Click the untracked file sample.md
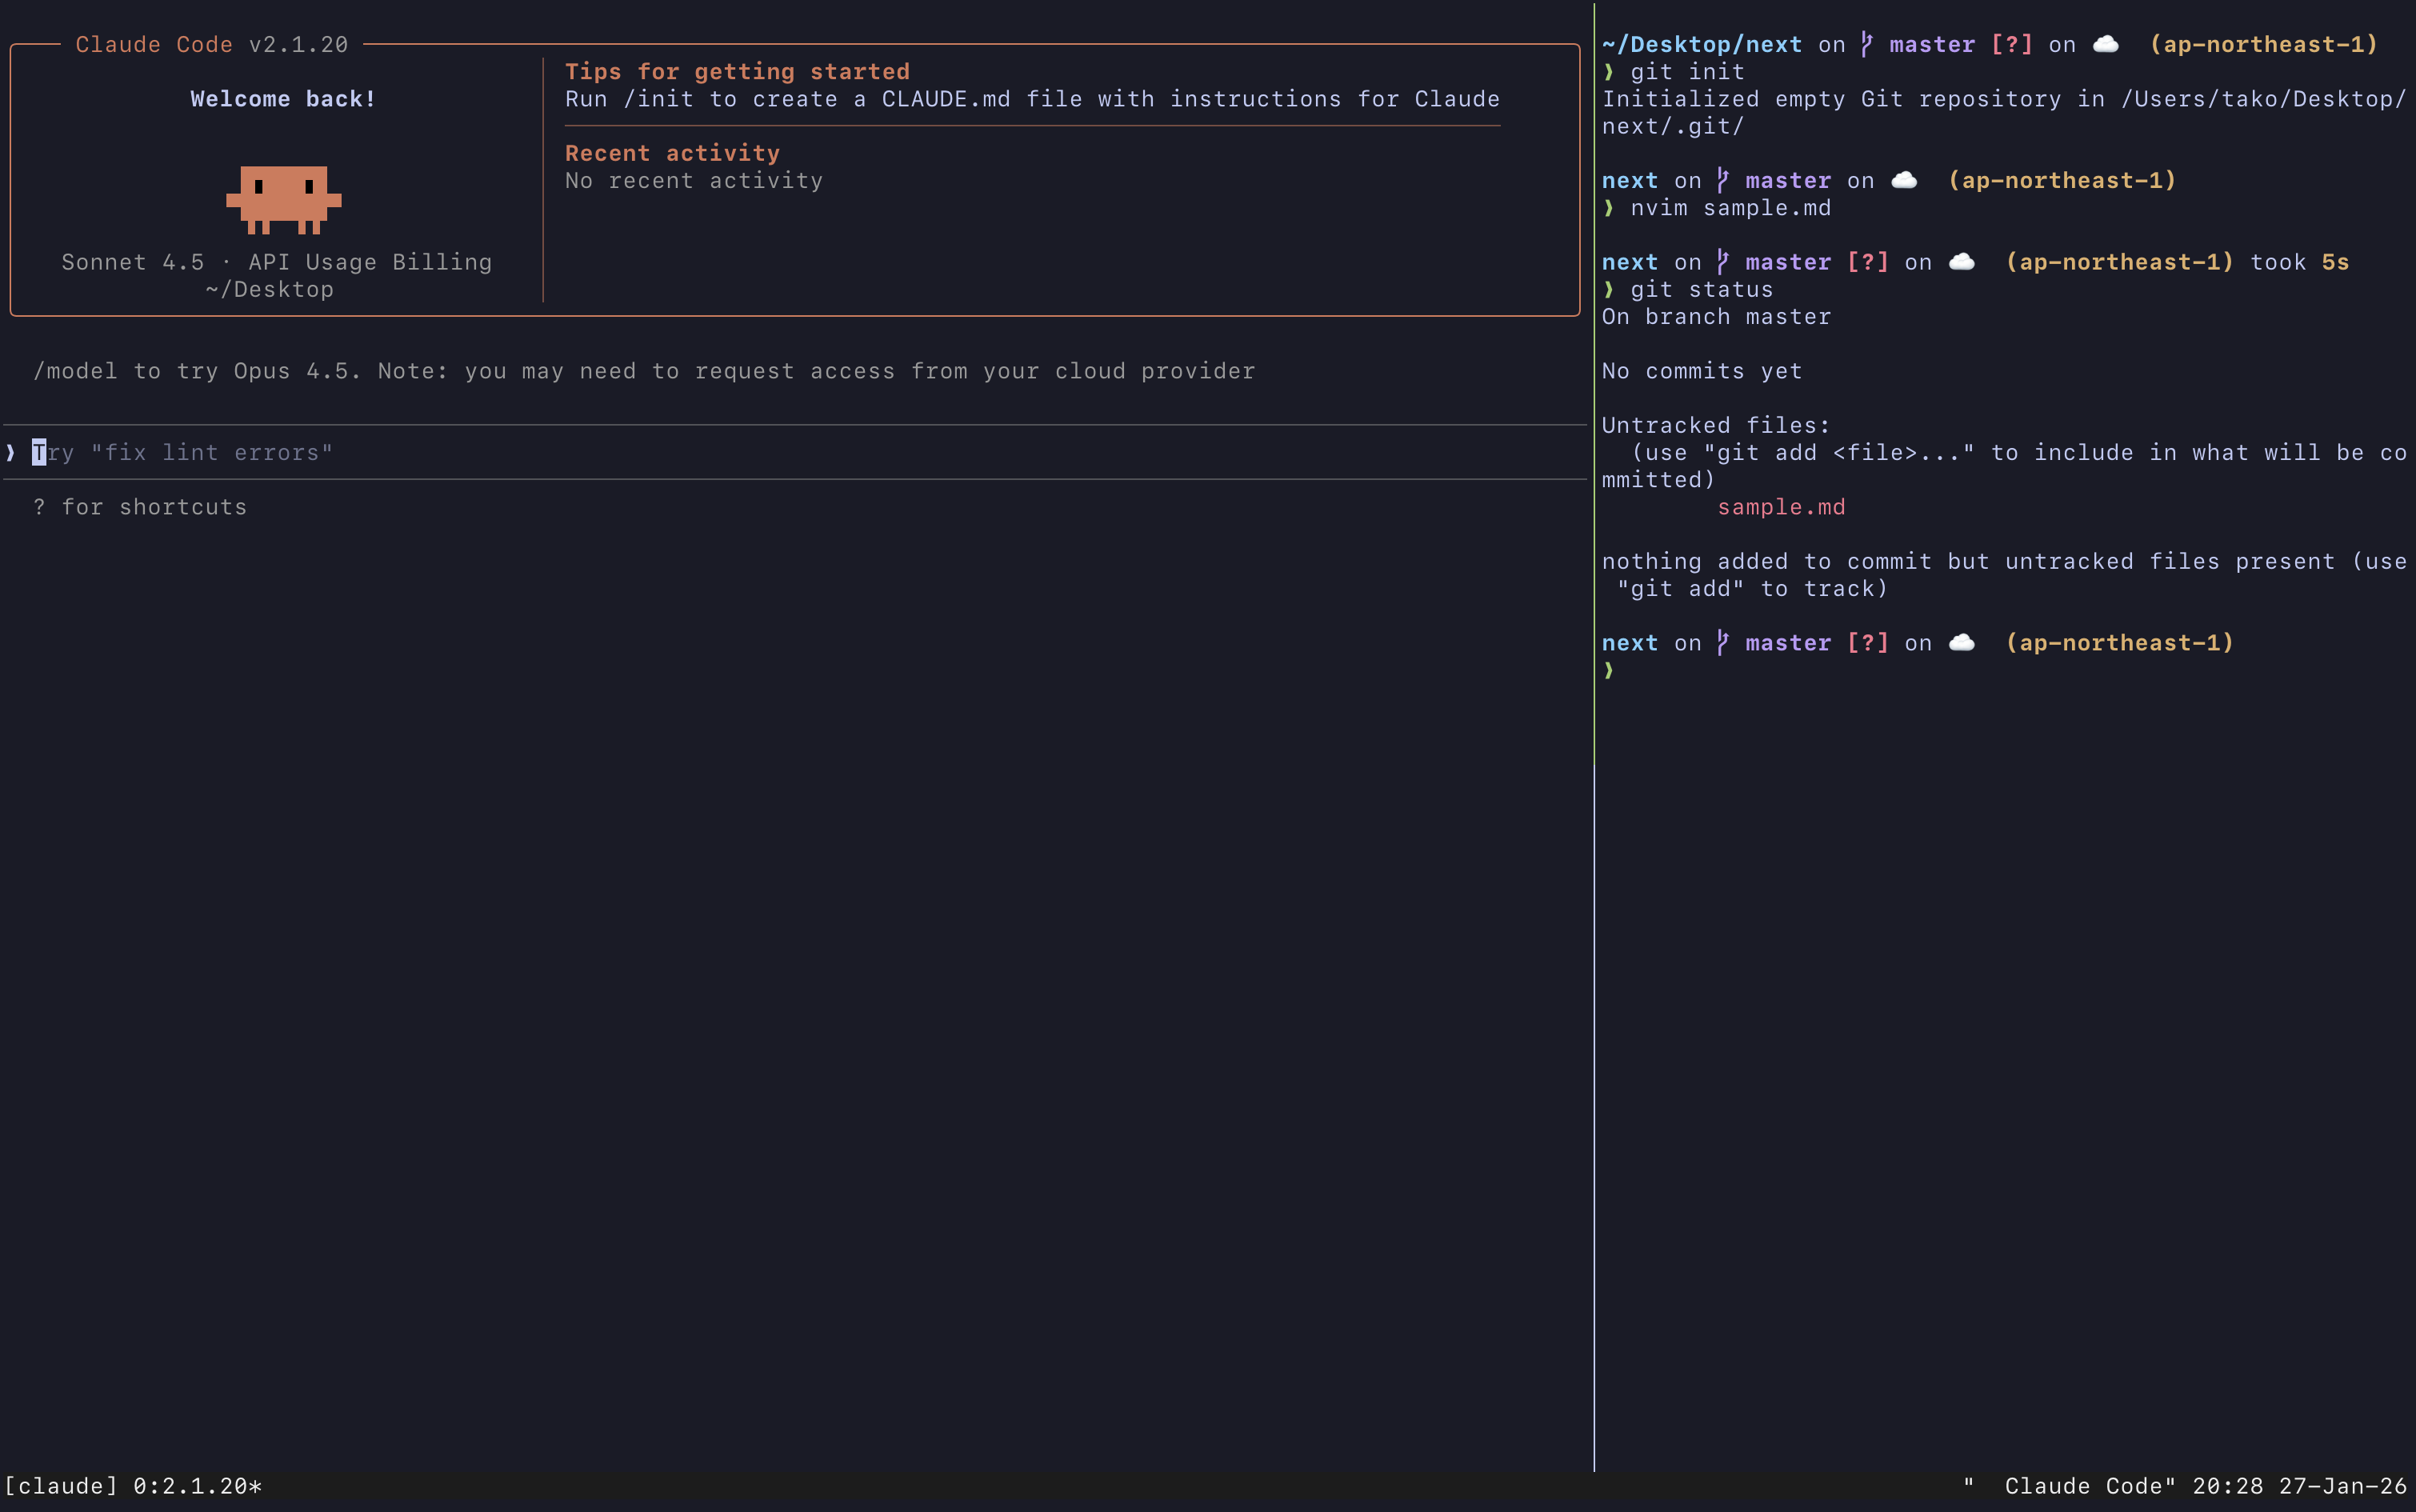The width and height of the screenshot is (2416, 1512). pyautogui.click(x=1781, y=507)
